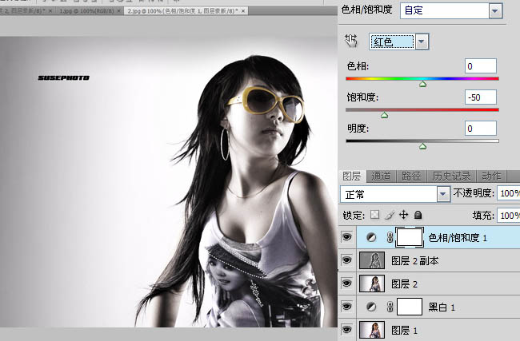Hide the 图层 1 layer
520x341 pixels.
[x=346, y=328]
